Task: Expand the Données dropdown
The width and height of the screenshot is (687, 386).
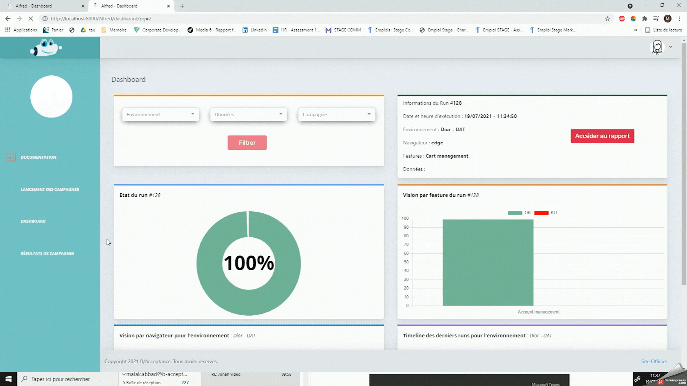Action: 248,114
